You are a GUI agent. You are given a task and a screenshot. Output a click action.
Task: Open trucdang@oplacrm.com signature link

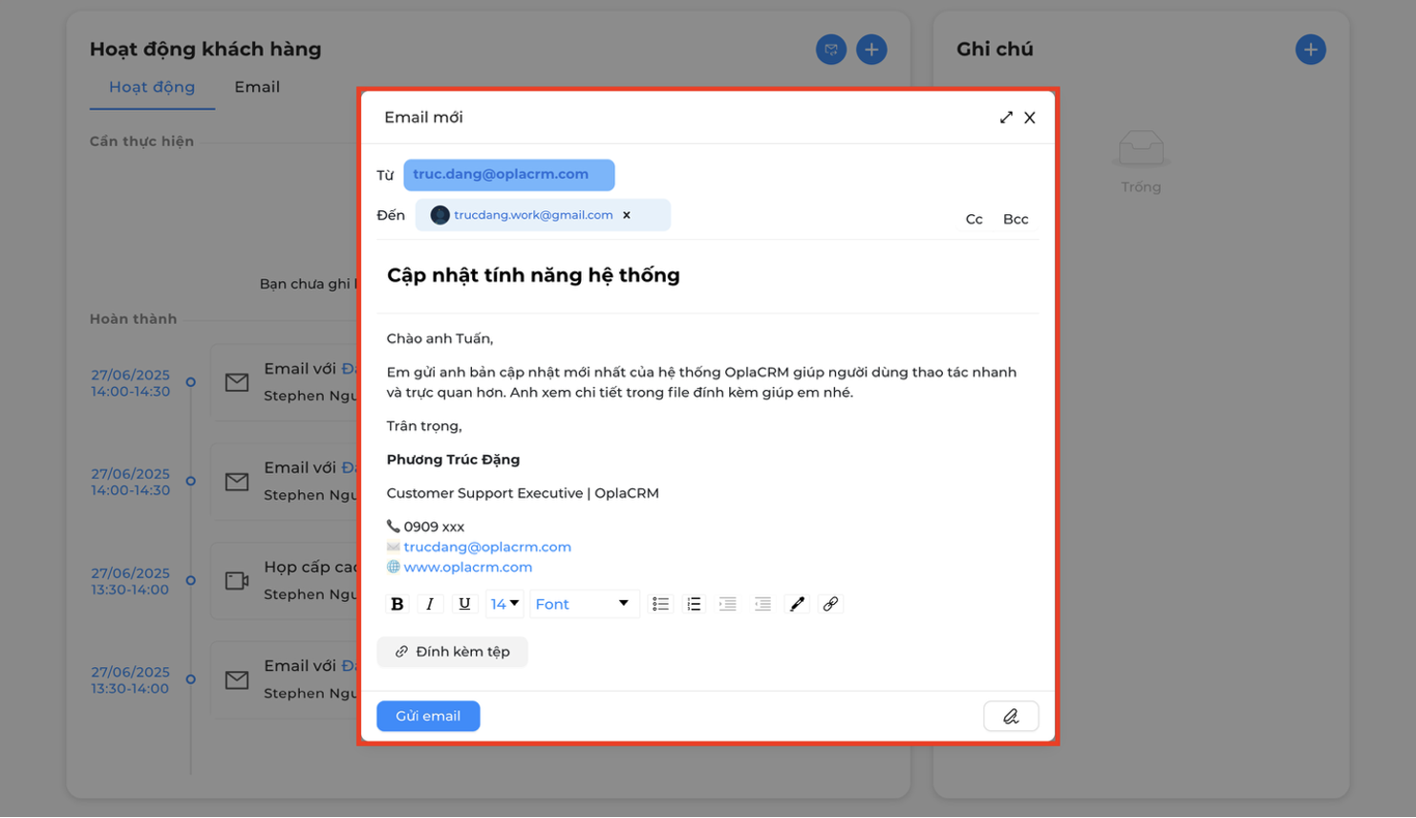(487, 547)
